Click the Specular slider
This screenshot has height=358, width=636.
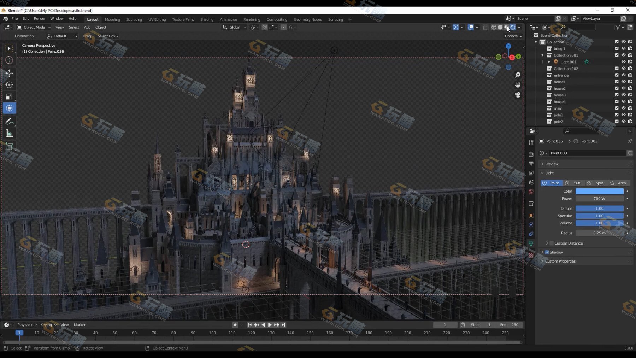pos(600,216)
